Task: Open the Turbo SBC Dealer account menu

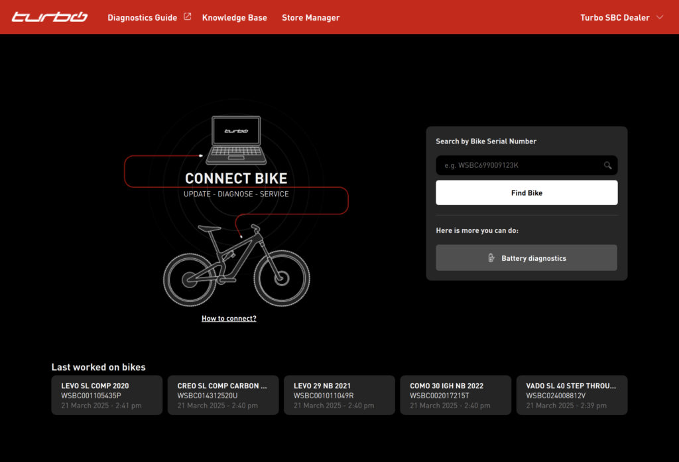Action: pyautogui.click(x=615, y=18)
